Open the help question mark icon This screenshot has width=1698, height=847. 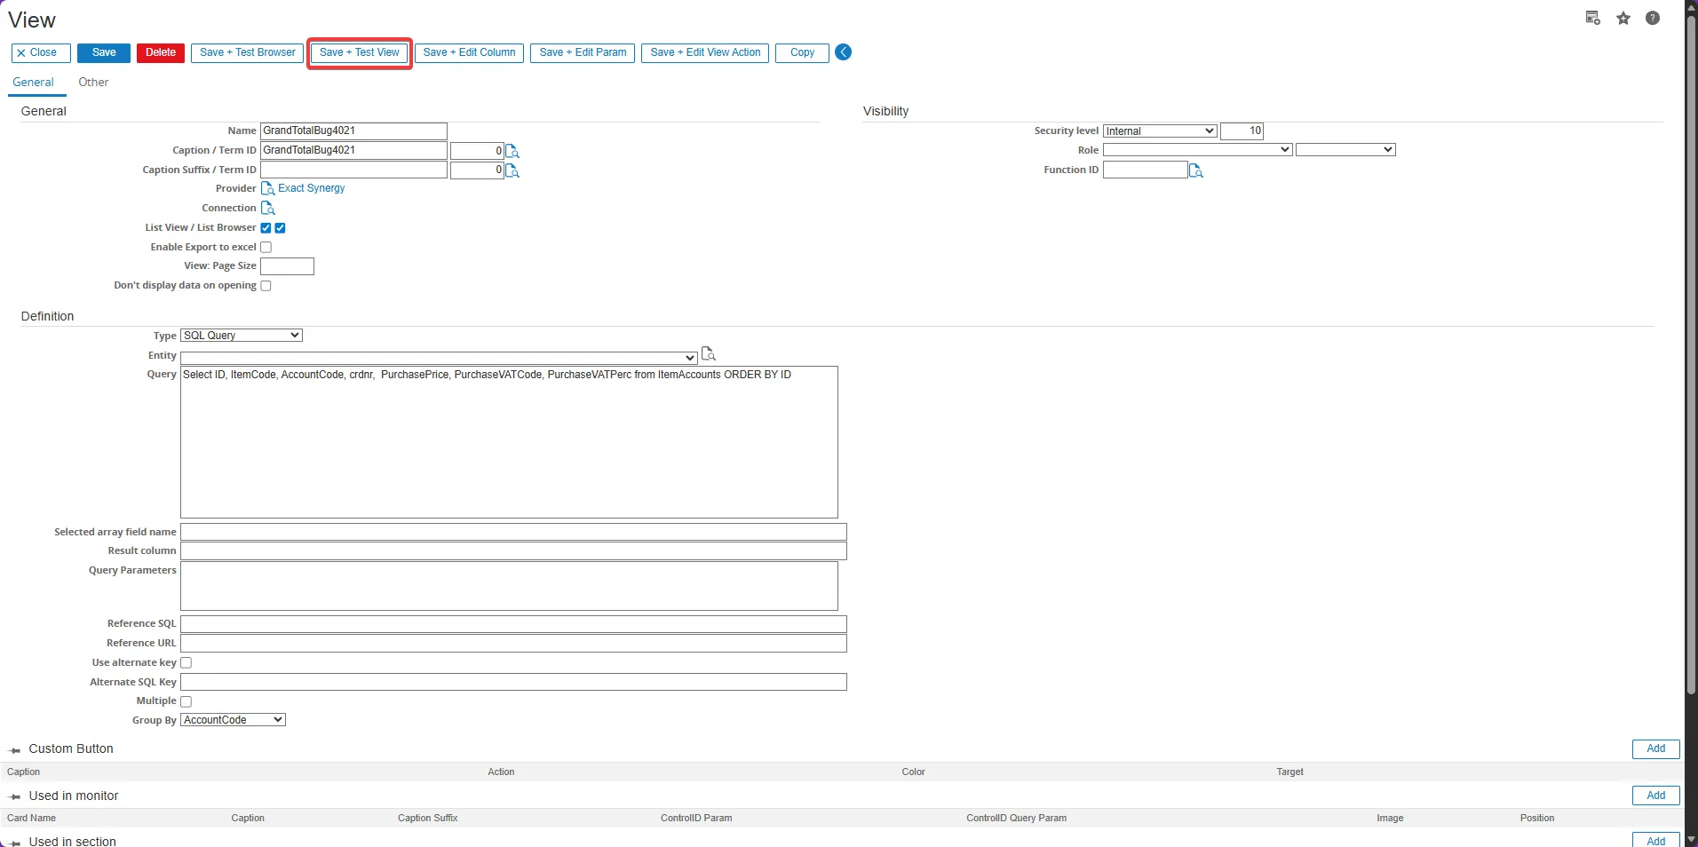tap(1652, 19)
